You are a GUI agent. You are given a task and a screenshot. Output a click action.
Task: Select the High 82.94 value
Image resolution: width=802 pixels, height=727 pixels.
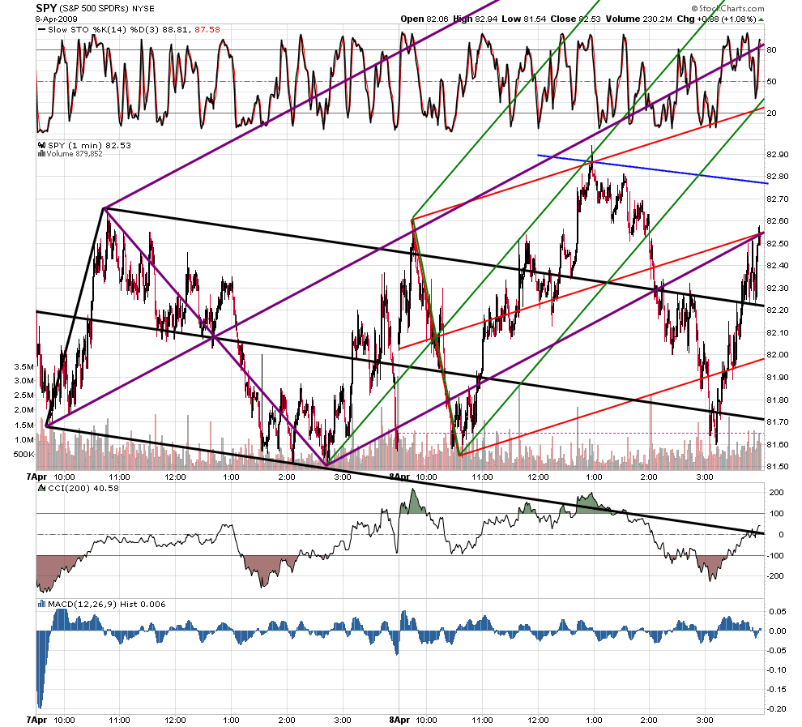pyautogui.click(x=476, y=19)
